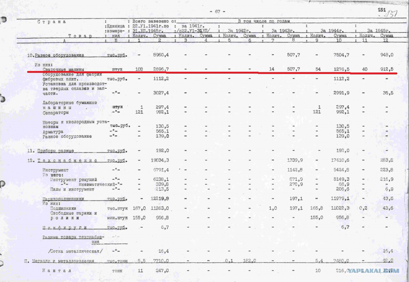409x282 pixels.
Task: Click the 'За 1944г.' column header
Action: point(332,31)
